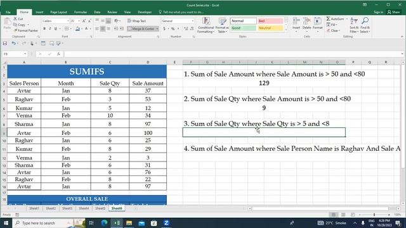This screenshot has width=406, height=228.
Task: Open the File tab
Action: (x=8, y=12)
